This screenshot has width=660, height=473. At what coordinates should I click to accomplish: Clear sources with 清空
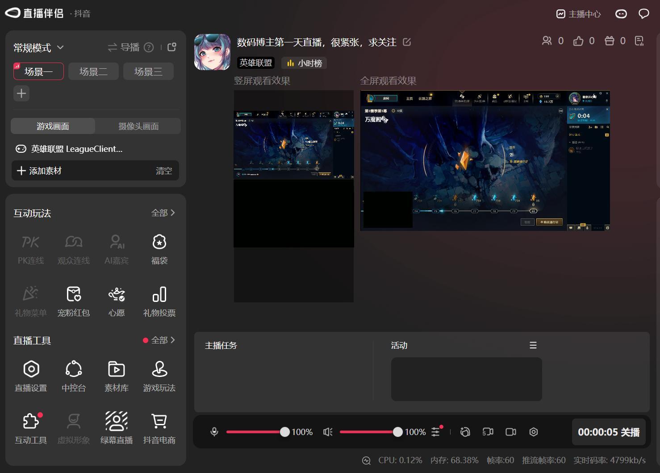(164, 171)
